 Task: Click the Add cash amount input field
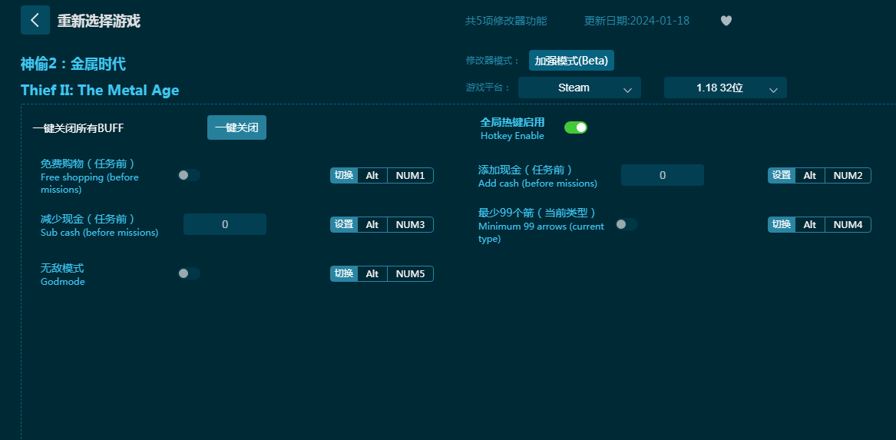click(x=663, y=175)
